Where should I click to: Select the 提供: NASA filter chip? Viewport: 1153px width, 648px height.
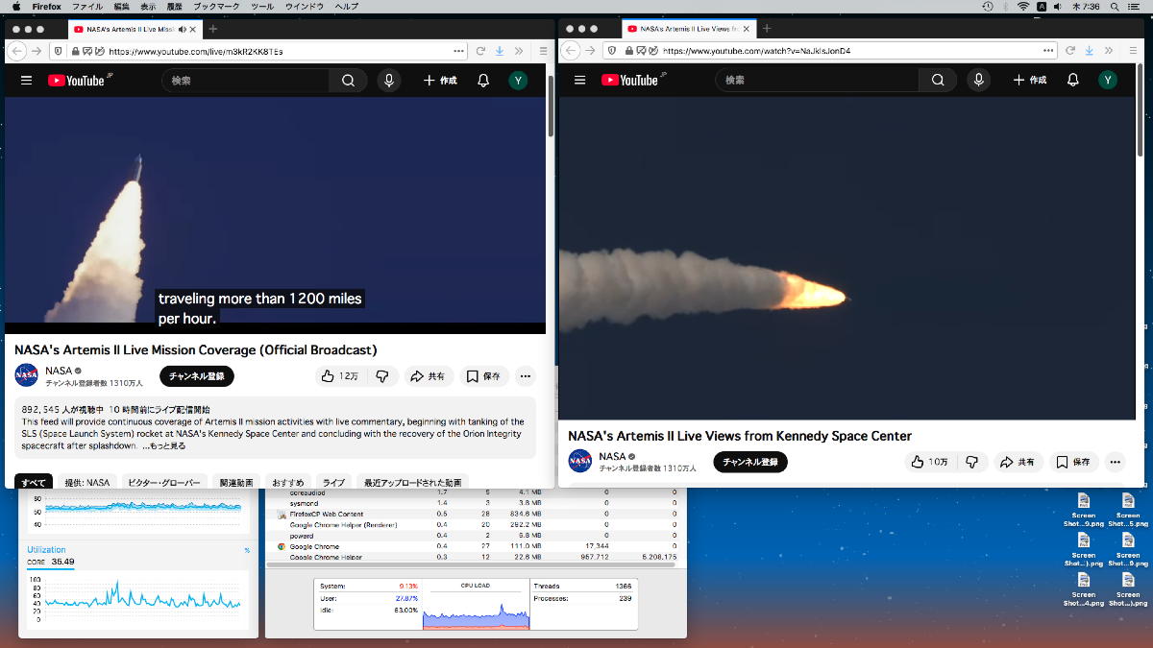(87, 483)
